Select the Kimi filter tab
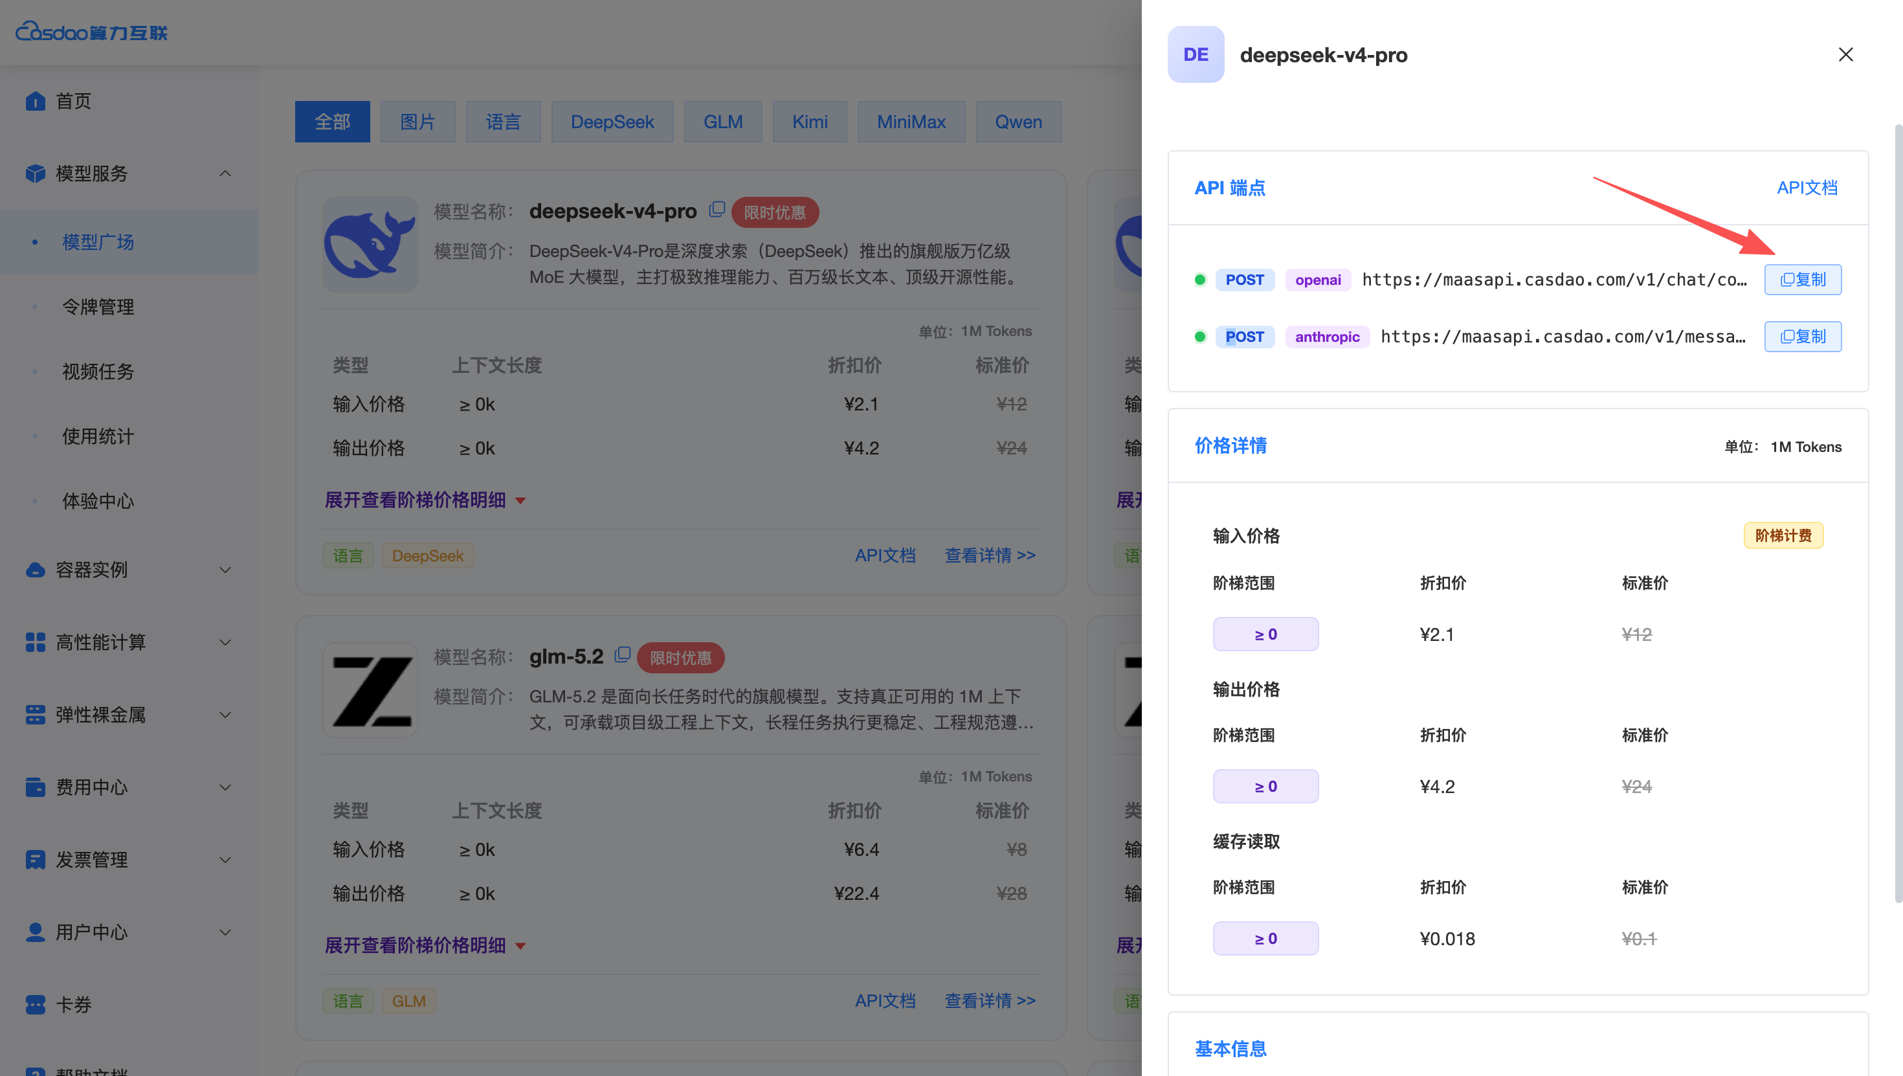Screen dimensions: 1903x1076 coord(810,122)
